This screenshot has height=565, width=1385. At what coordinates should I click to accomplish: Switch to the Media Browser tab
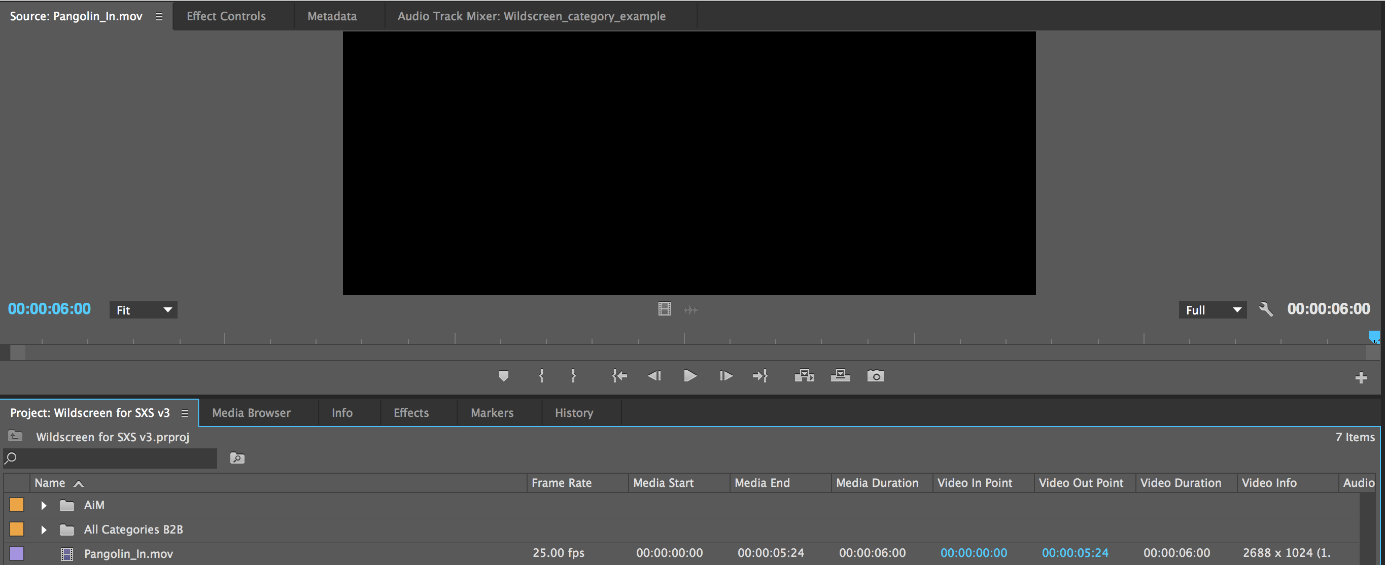(251, 413)
